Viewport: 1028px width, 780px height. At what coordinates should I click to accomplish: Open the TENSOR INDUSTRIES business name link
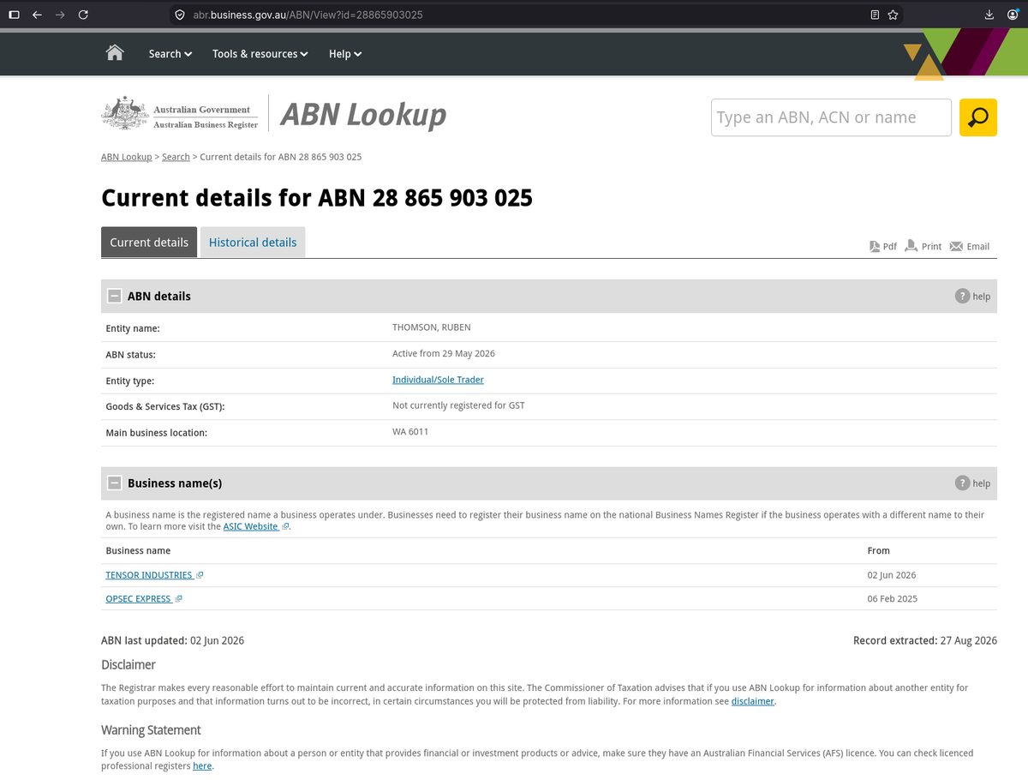tap(149, 575)
